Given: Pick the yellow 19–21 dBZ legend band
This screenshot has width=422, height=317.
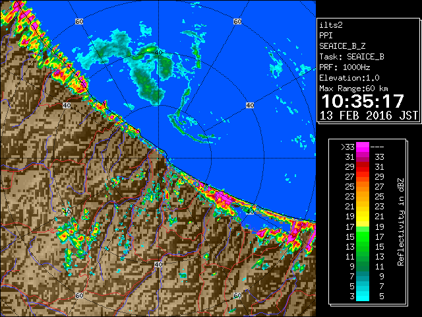Looking at the screenshot, I should click(363, 217).
